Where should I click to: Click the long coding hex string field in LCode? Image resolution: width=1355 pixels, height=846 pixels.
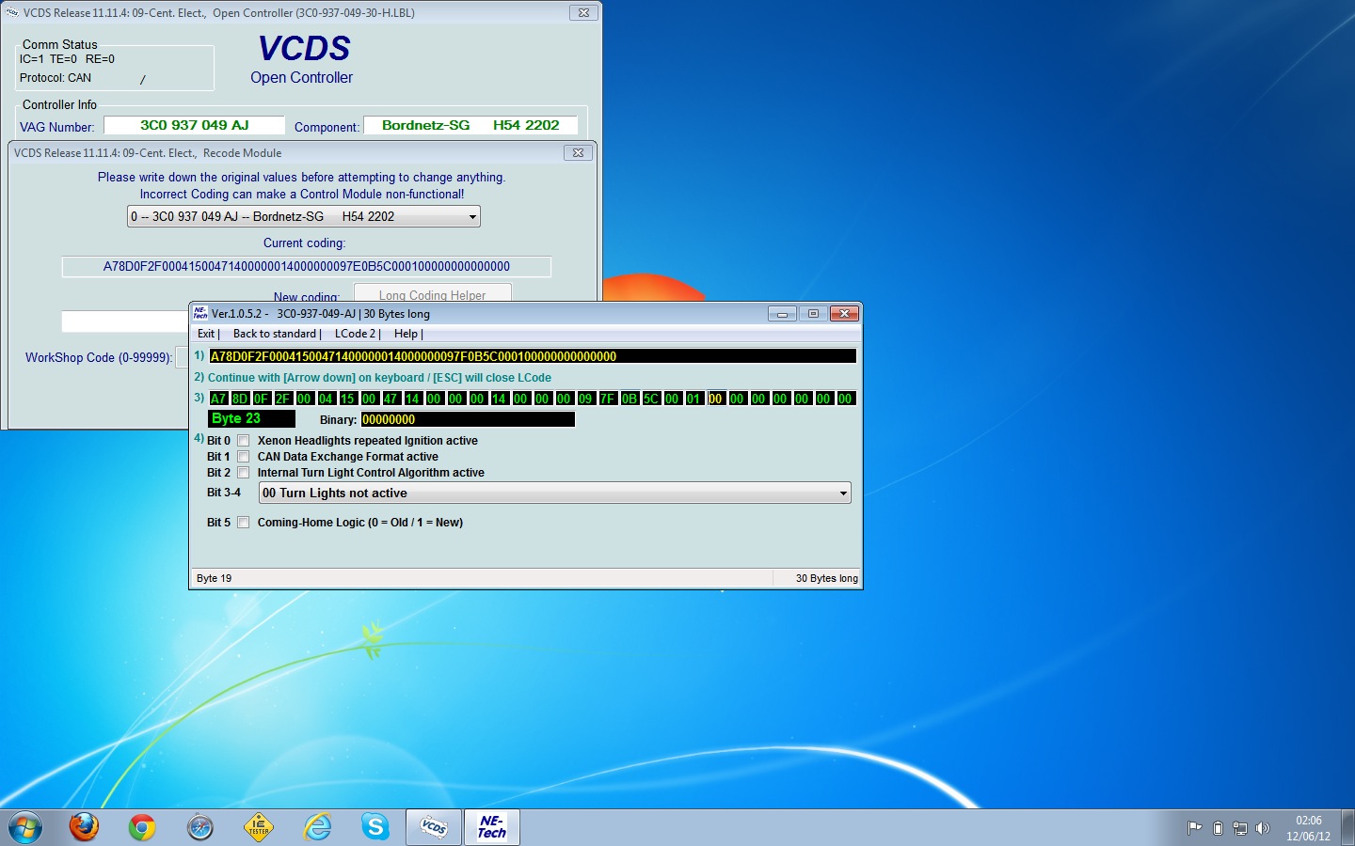(533, 356)
